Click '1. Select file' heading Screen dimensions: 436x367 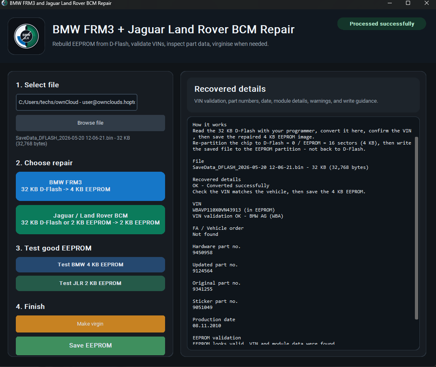click(37, 85)
